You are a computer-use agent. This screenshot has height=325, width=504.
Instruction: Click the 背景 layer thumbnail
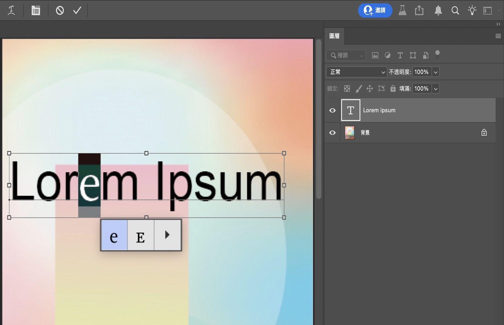point(349,133)
